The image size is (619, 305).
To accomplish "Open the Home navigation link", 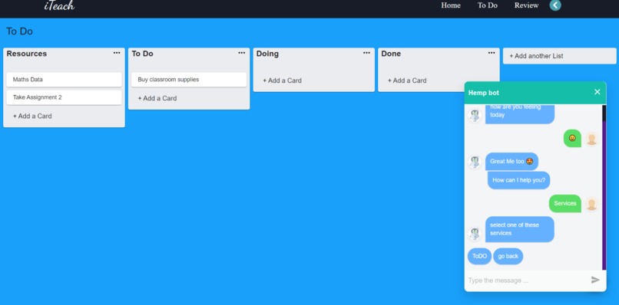I will click(x=451, y=5).
